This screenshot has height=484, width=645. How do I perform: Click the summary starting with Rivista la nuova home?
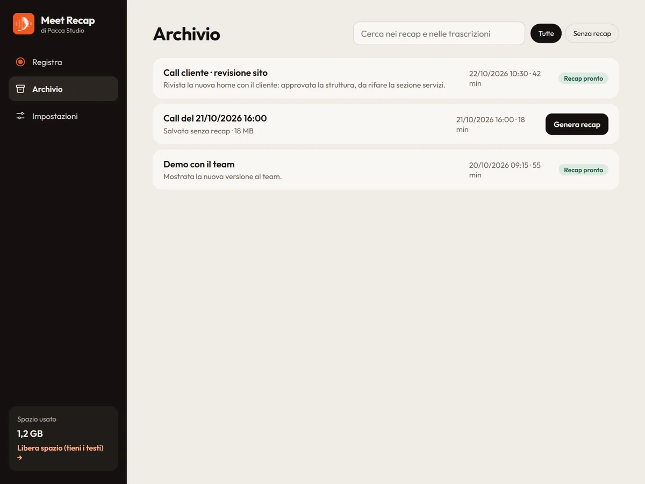(304, 85)
